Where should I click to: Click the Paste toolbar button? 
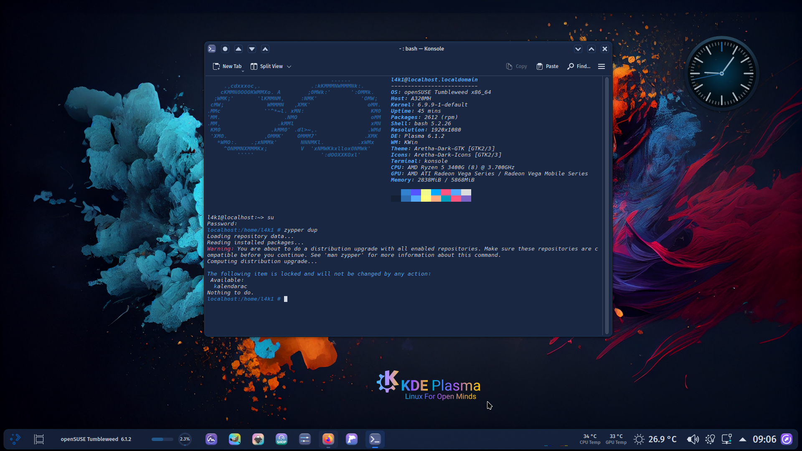(547, 66)
